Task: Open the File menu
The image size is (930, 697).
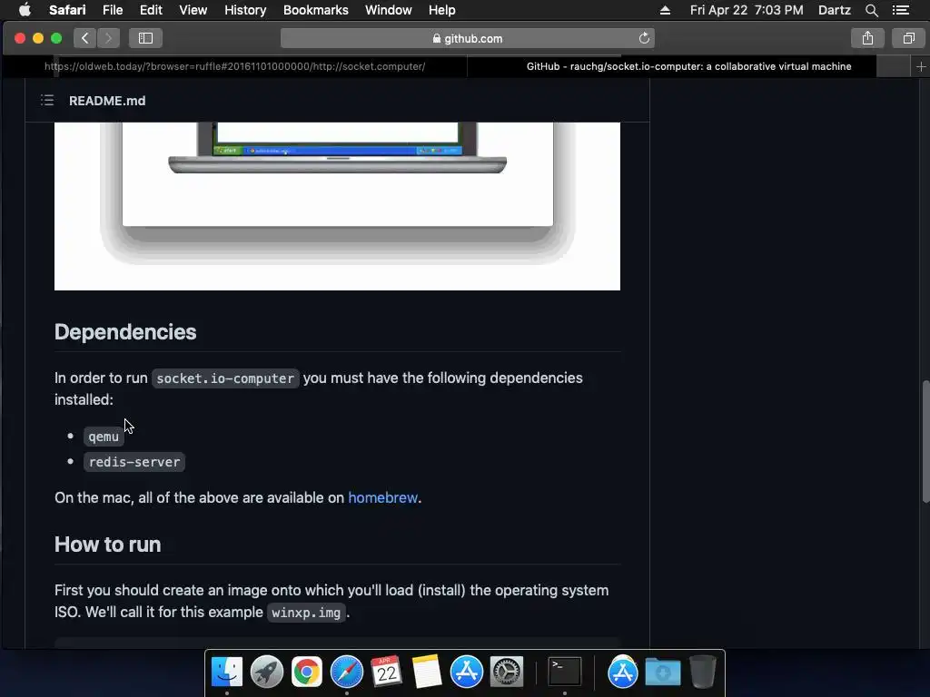Action: 112,10
